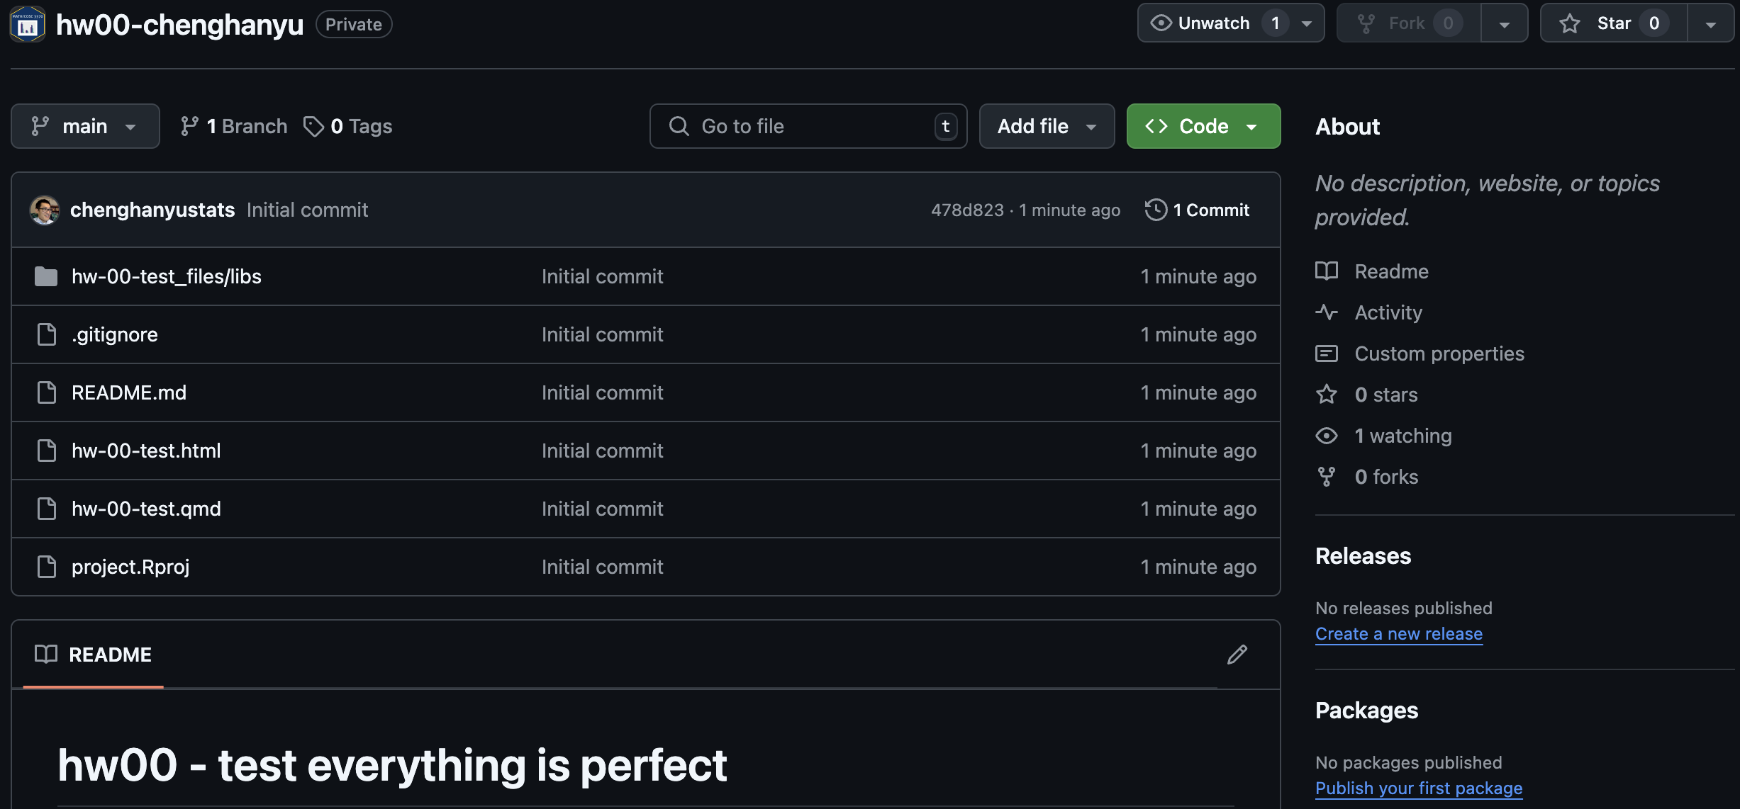Open the Add file dropdown
The image size is (1740, 809).
pyautogui.click(x=1047, y=126)
